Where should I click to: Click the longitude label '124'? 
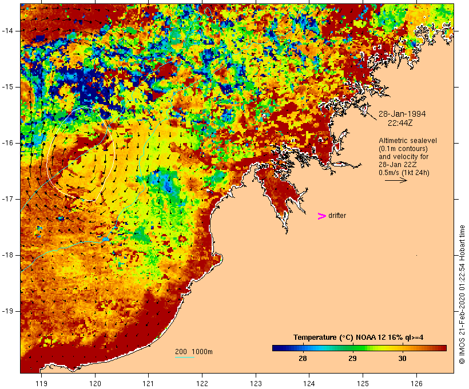[x=309, y=383]
